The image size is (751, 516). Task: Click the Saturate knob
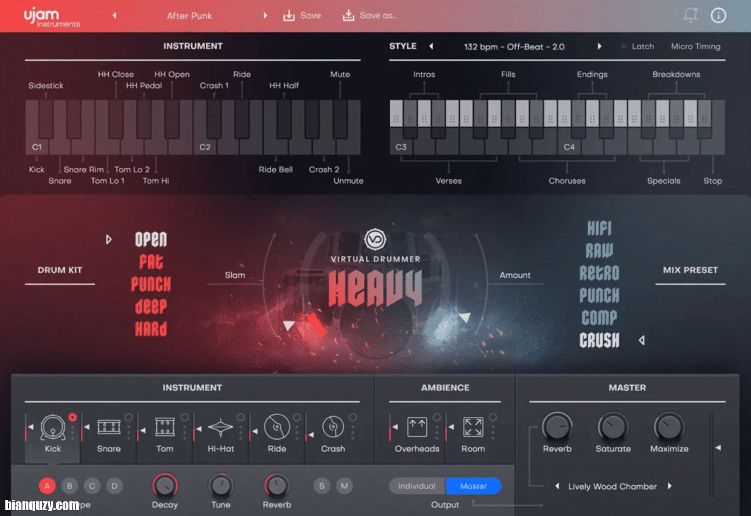click(x=613, y=427)
